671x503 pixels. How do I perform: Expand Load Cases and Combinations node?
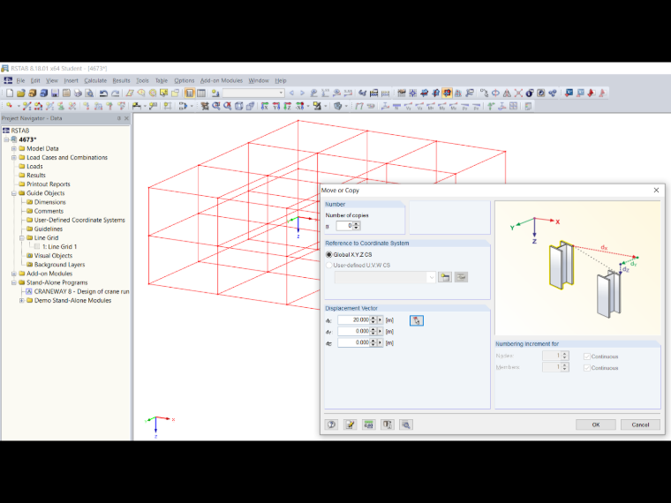click(14, 158)
